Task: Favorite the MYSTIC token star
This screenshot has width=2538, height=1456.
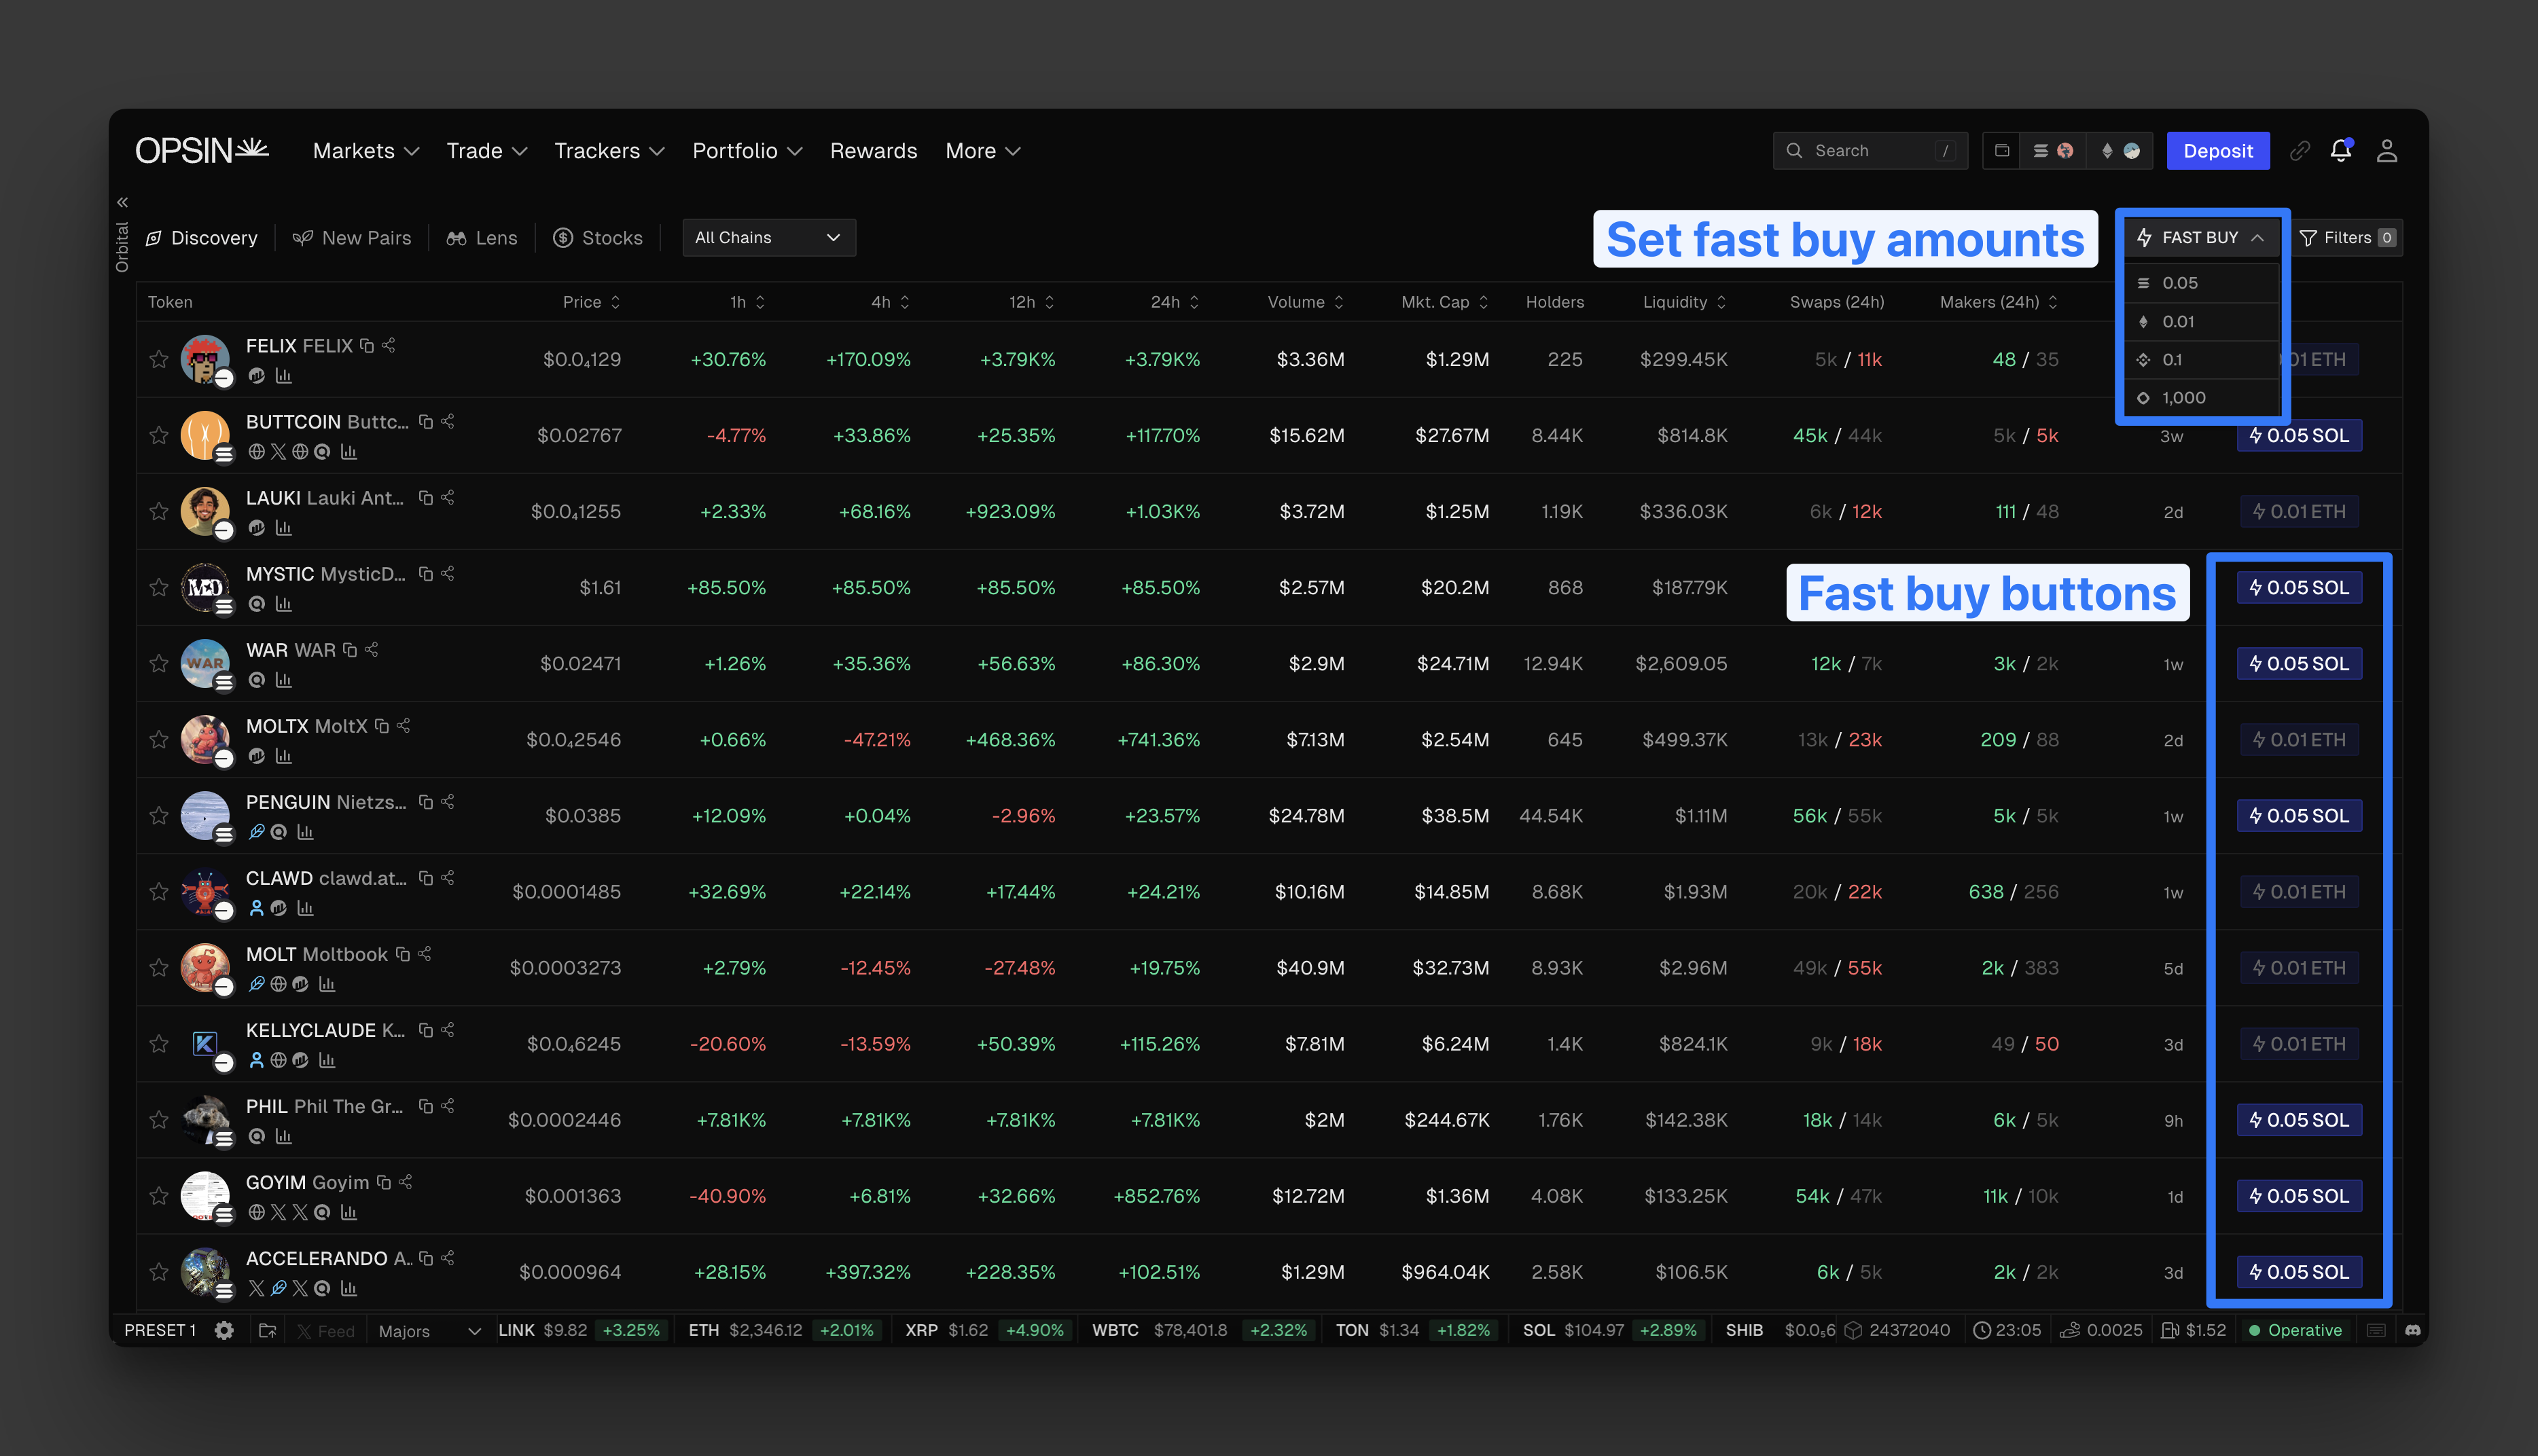Action: (x=159, y=587)
